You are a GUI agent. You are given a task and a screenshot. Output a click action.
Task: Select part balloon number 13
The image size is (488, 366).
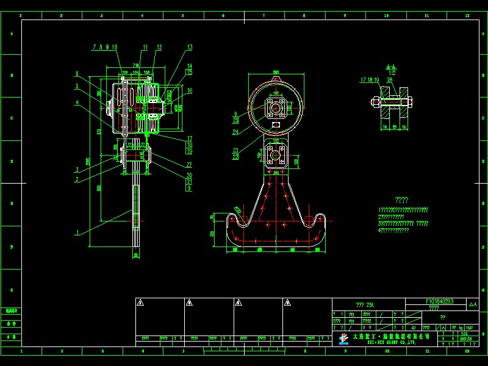pyautogui.click(x=190, y=48)
